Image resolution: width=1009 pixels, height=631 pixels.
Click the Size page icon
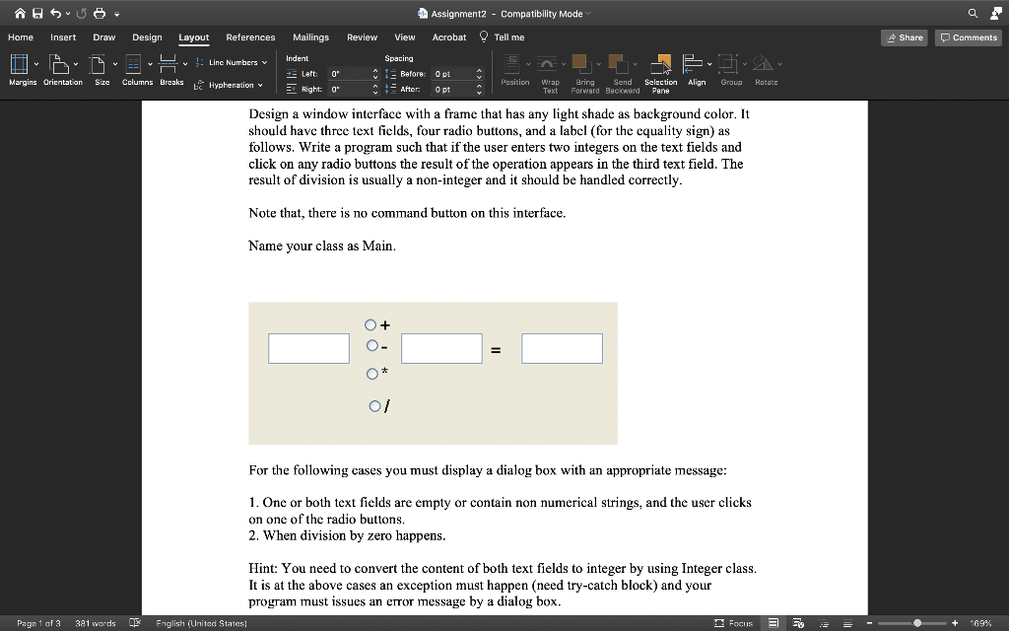(x=98, y=64)
